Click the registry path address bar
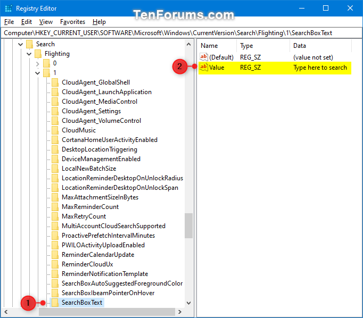 coord(181,33)
